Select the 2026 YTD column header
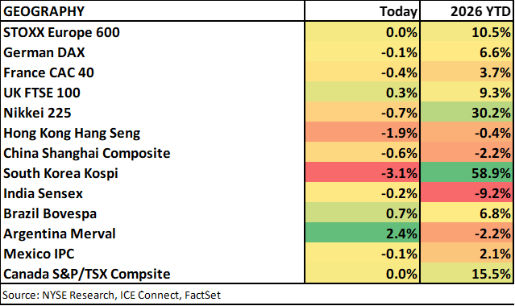This screenshot has height=306, width=515. point(480,11)
